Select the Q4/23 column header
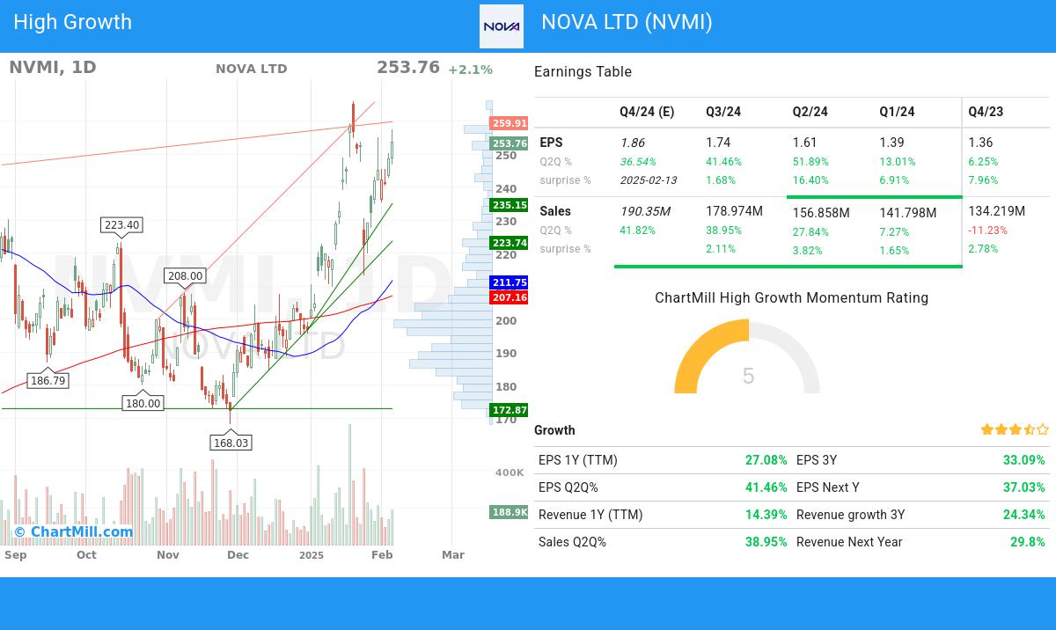1056x630 pixels. pos(986,112)
